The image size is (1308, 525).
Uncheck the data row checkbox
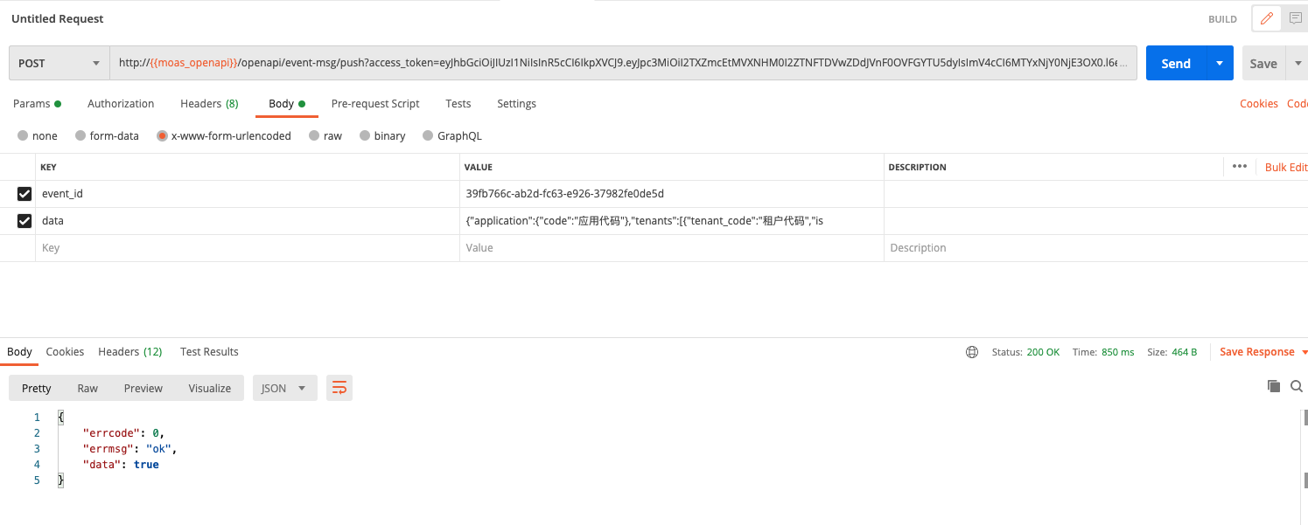click(x=24, y=221)
